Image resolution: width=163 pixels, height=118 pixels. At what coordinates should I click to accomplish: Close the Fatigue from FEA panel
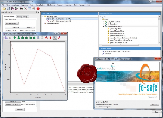(38, 12)
